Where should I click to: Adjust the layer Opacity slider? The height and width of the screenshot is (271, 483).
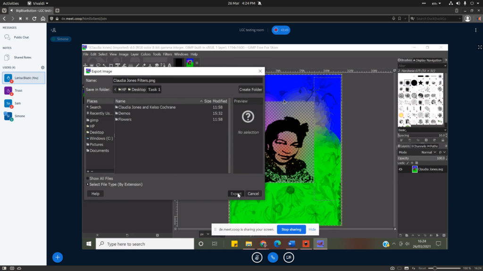(x=421, y=158)
